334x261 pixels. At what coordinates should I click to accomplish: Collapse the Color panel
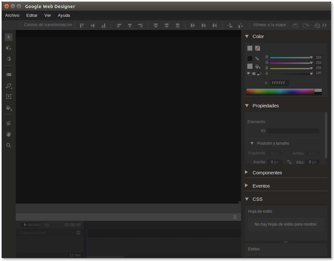click(x=247, y=36)
